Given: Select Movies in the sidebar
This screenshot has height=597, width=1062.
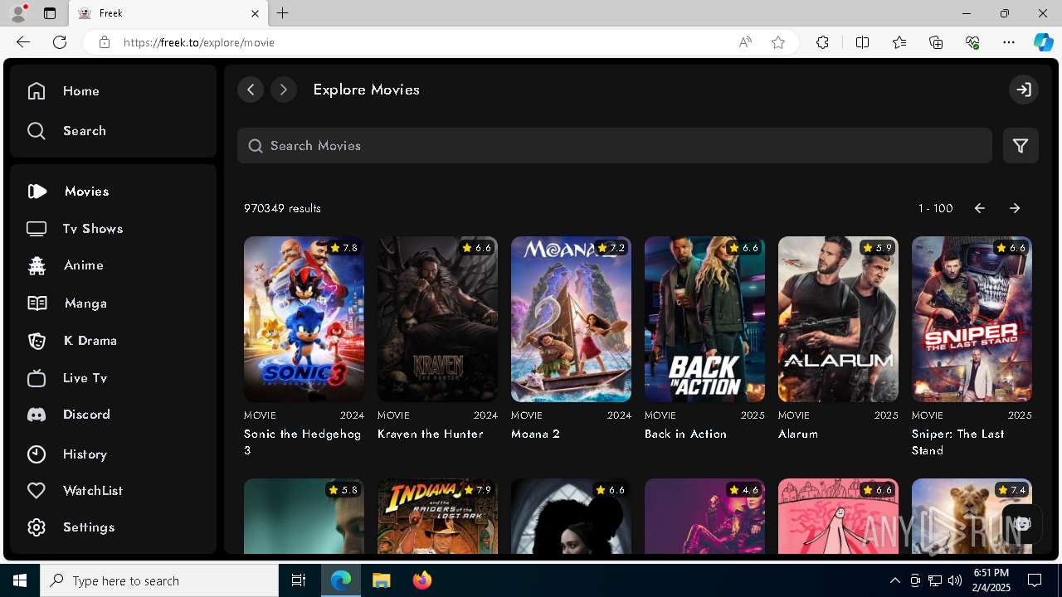Looking at the screenshot, I should (x=68, y=192).
